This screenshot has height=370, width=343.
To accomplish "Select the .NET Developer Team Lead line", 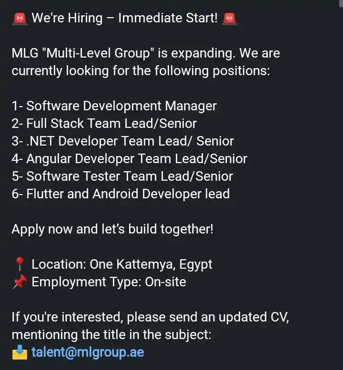I will tap(123, 141).
